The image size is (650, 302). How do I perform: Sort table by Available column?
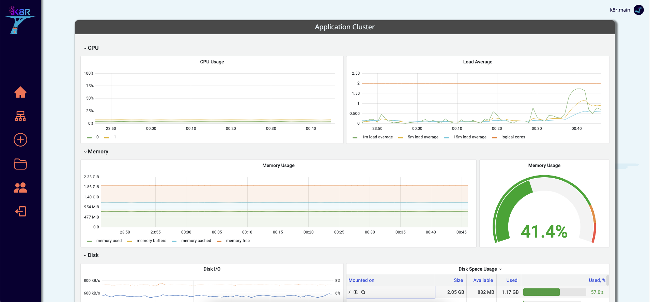coord(483,280)
